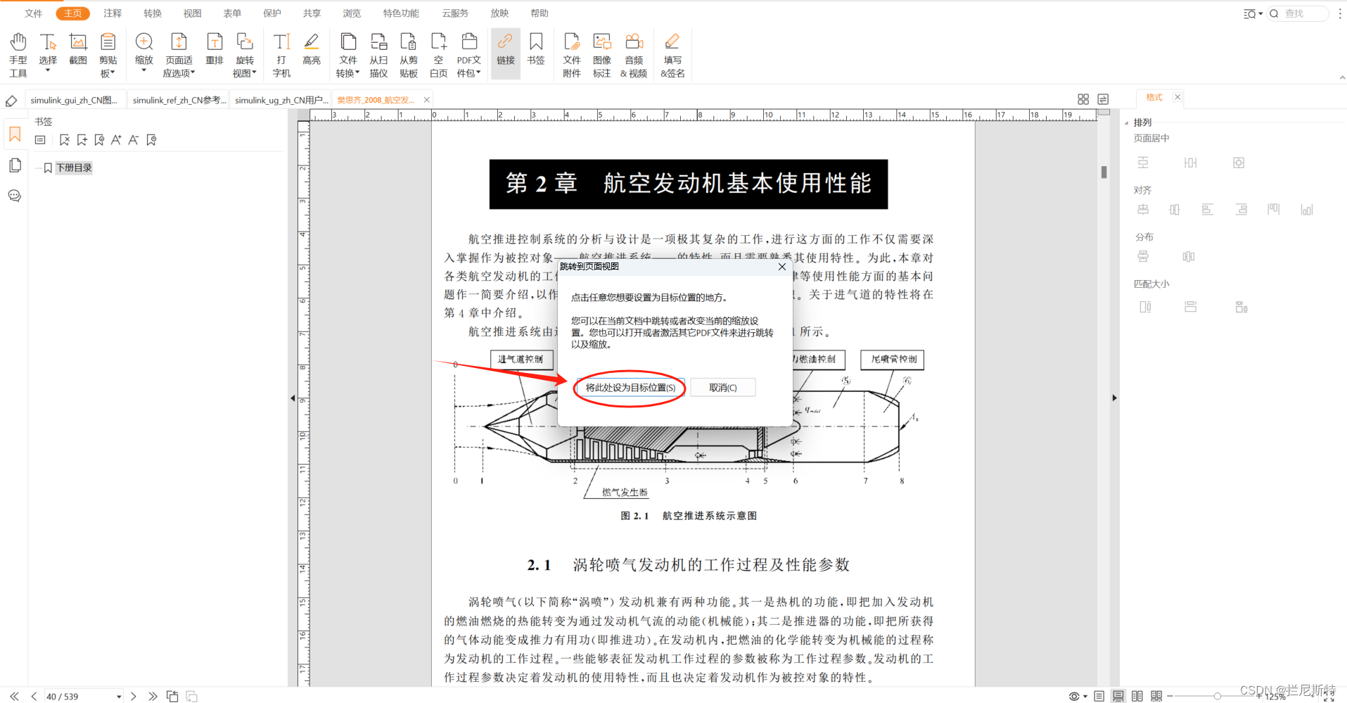
Task: Toggle the Link (链接) tool
Action: [506, 53]
